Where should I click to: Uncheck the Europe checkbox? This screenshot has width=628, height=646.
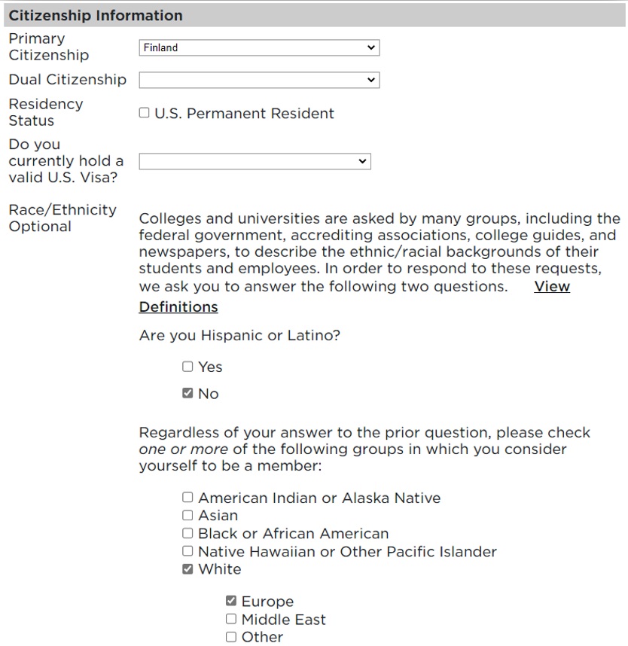point(231,601)
